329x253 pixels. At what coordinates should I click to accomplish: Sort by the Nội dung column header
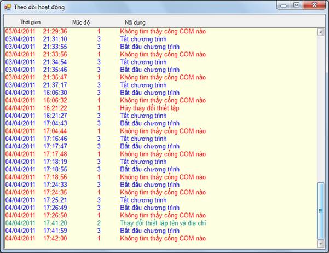click(x=135, y=22)
